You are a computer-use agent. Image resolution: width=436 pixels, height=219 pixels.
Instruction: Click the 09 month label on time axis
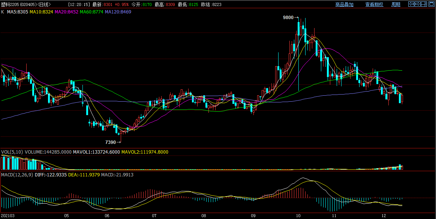click(x=253, y=216)
